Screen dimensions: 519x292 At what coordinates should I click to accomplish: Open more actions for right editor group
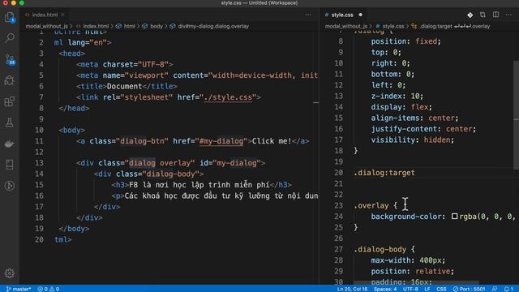[x=508, y=15]
